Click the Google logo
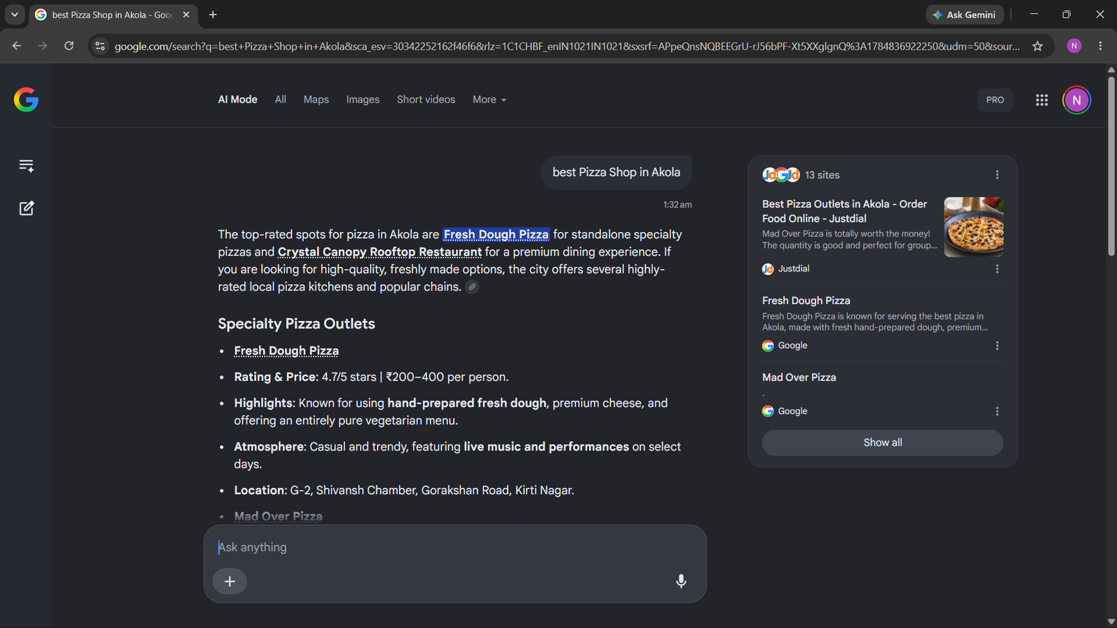This screenshot has width=1117, height=628. (x=26, y=100)
